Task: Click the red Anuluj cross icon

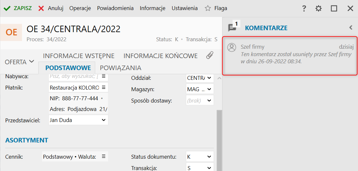Action: [x=41, y=8]
